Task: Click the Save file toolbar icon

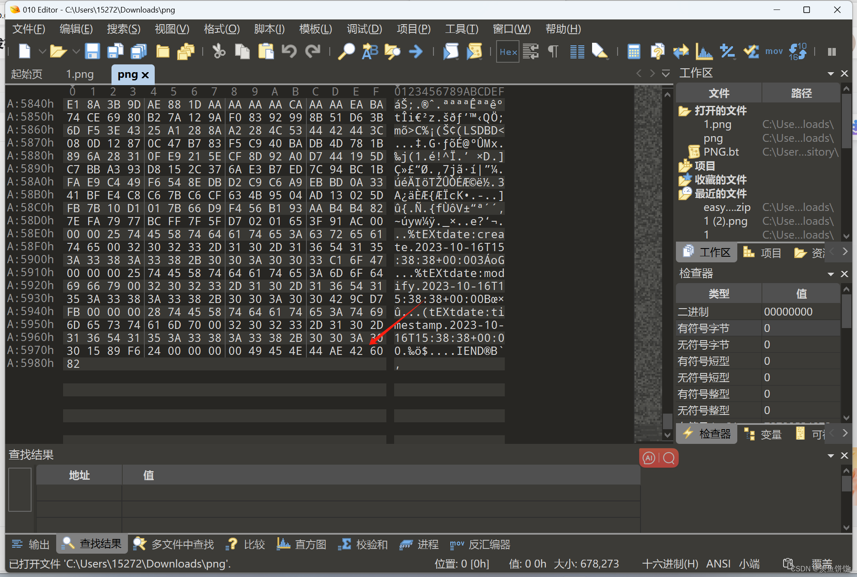Action: 92,51
